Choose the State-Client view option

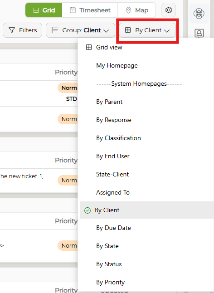112,174
